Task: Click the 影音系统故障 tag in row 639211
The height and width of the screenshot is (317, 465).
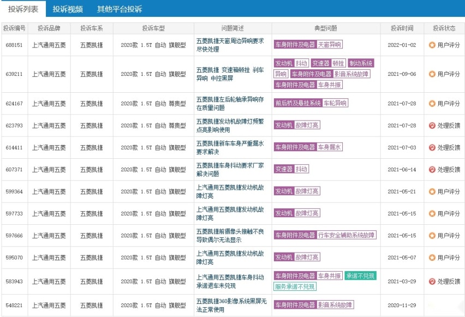Action: tap(351, 74)
